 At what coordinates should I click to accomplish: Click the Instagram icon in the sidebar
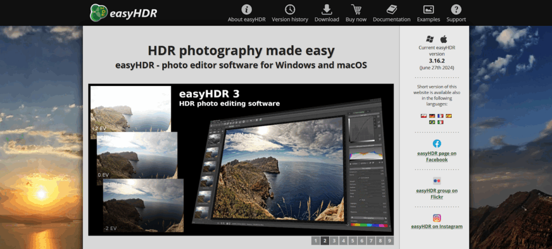pyautogui.click(x=437, y=218)
